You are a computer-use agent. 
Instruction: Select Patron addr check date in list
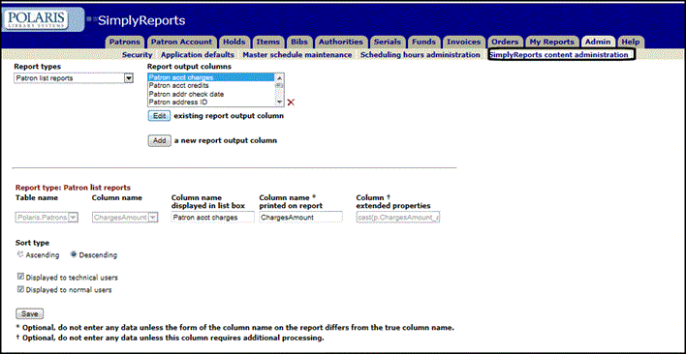[x=211, y=94]
